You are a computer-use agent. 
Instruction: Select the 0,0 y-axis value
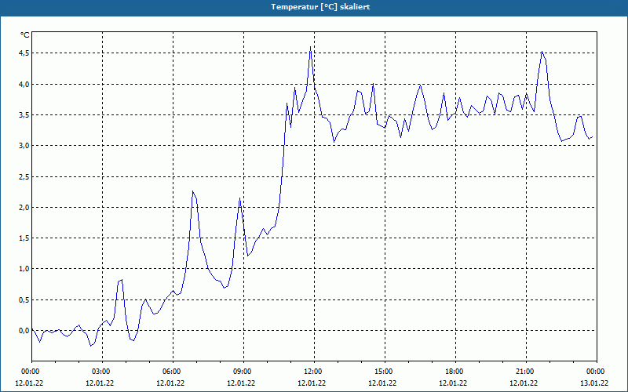click(24, 331)
